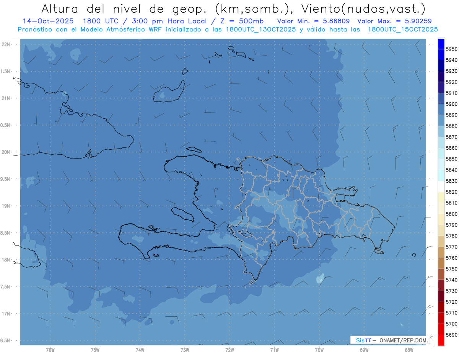Select the 5880 legend color block
The height and width of the screenshot is (355, 459).
pos(441,120)
